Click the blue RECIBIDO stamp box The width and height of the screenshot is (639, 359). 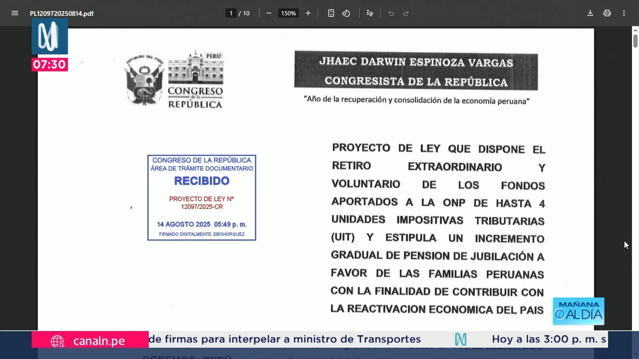tap(202, 197)
